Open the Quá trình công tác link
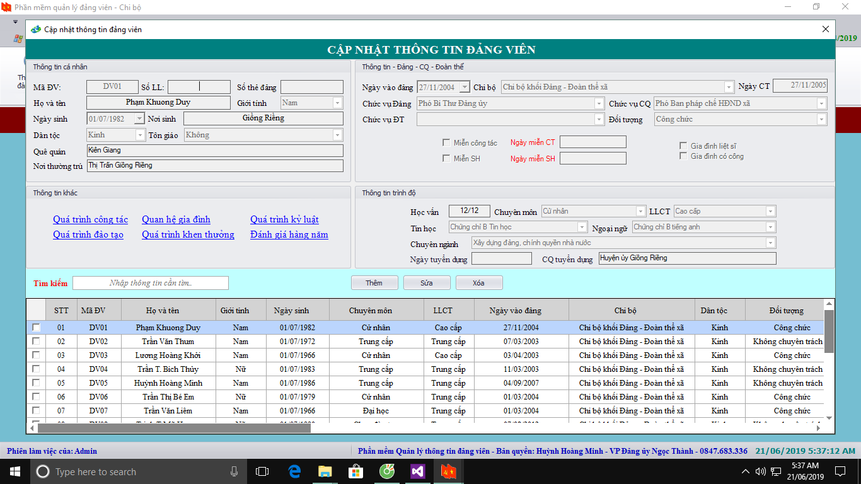This screenshot has width=861, height=484. 90,219
